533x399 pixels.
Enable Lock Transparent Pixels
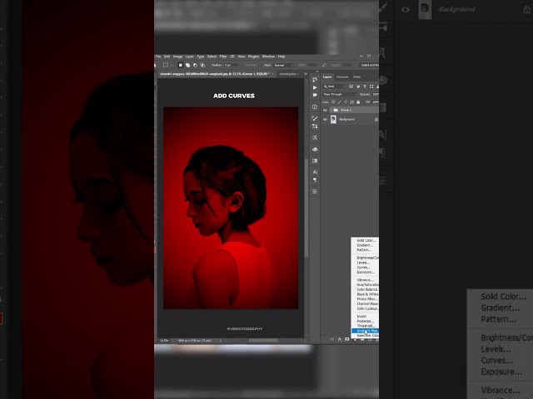point(333,102)
